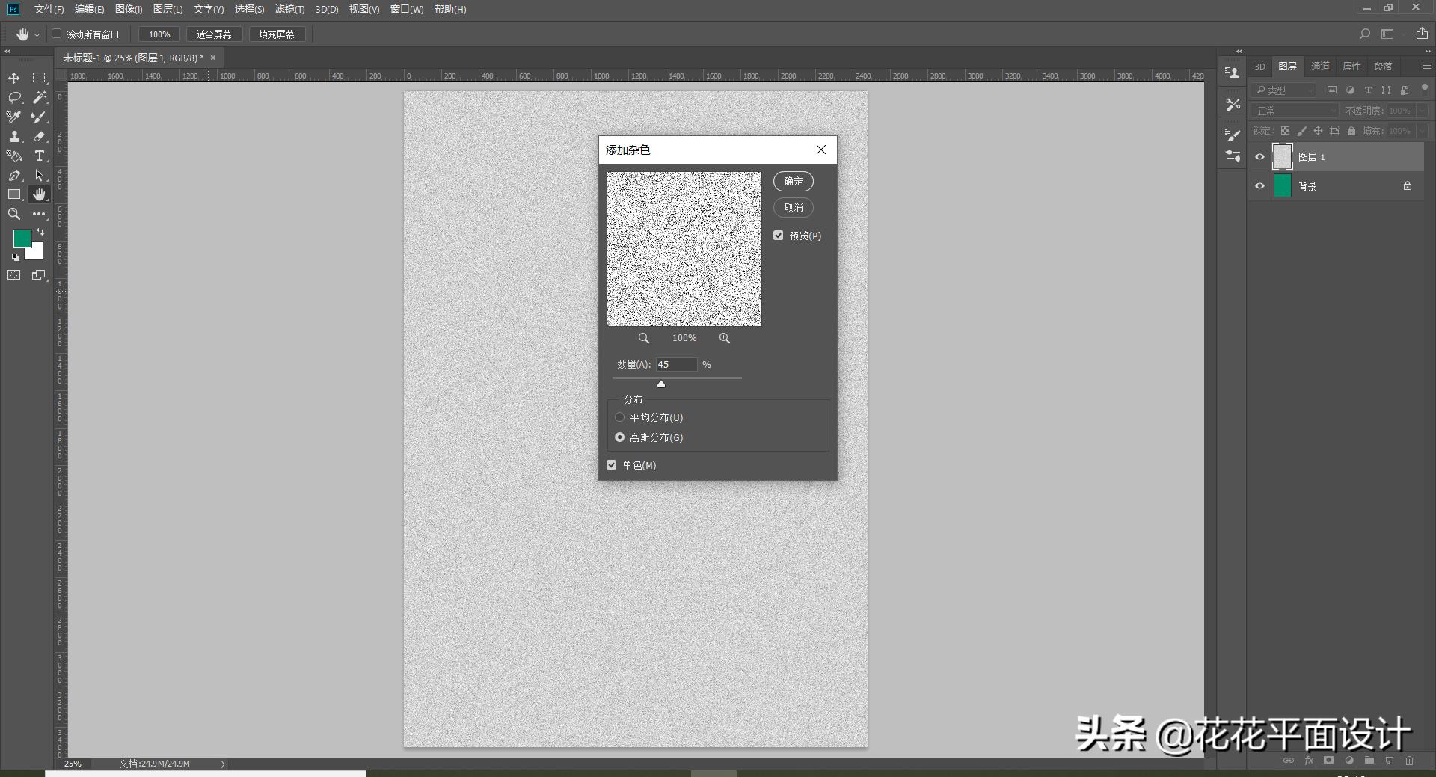Close the 添加杂色 dialog
Image resolution: width=1436 pixels, height=777 pixels.
tap(821, 150)
